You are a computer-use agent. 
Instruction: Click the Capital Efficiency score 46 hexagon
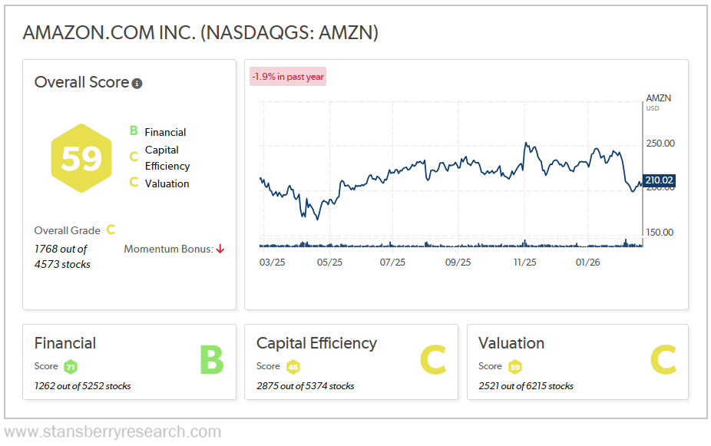point(293,366)
